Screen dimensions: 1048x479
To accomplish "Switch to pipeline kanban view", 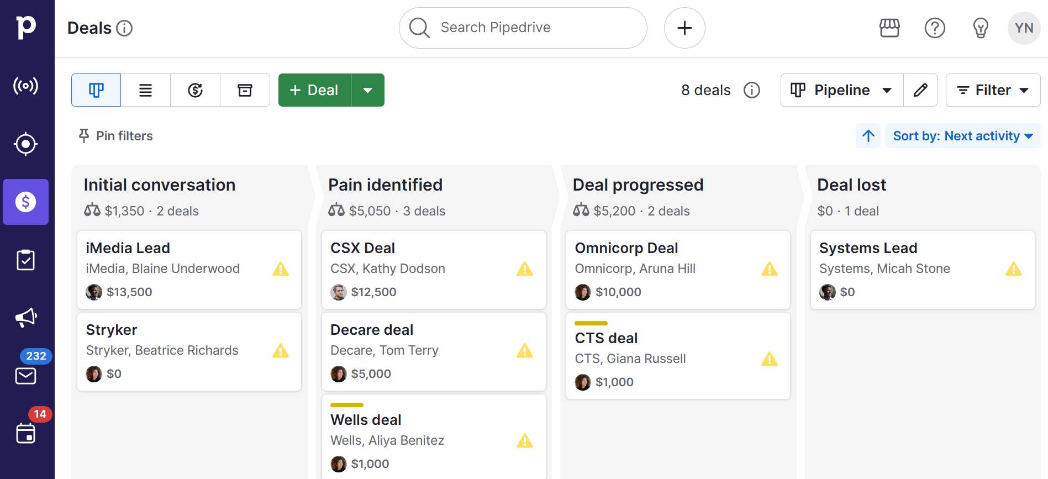I will (96, 90).
